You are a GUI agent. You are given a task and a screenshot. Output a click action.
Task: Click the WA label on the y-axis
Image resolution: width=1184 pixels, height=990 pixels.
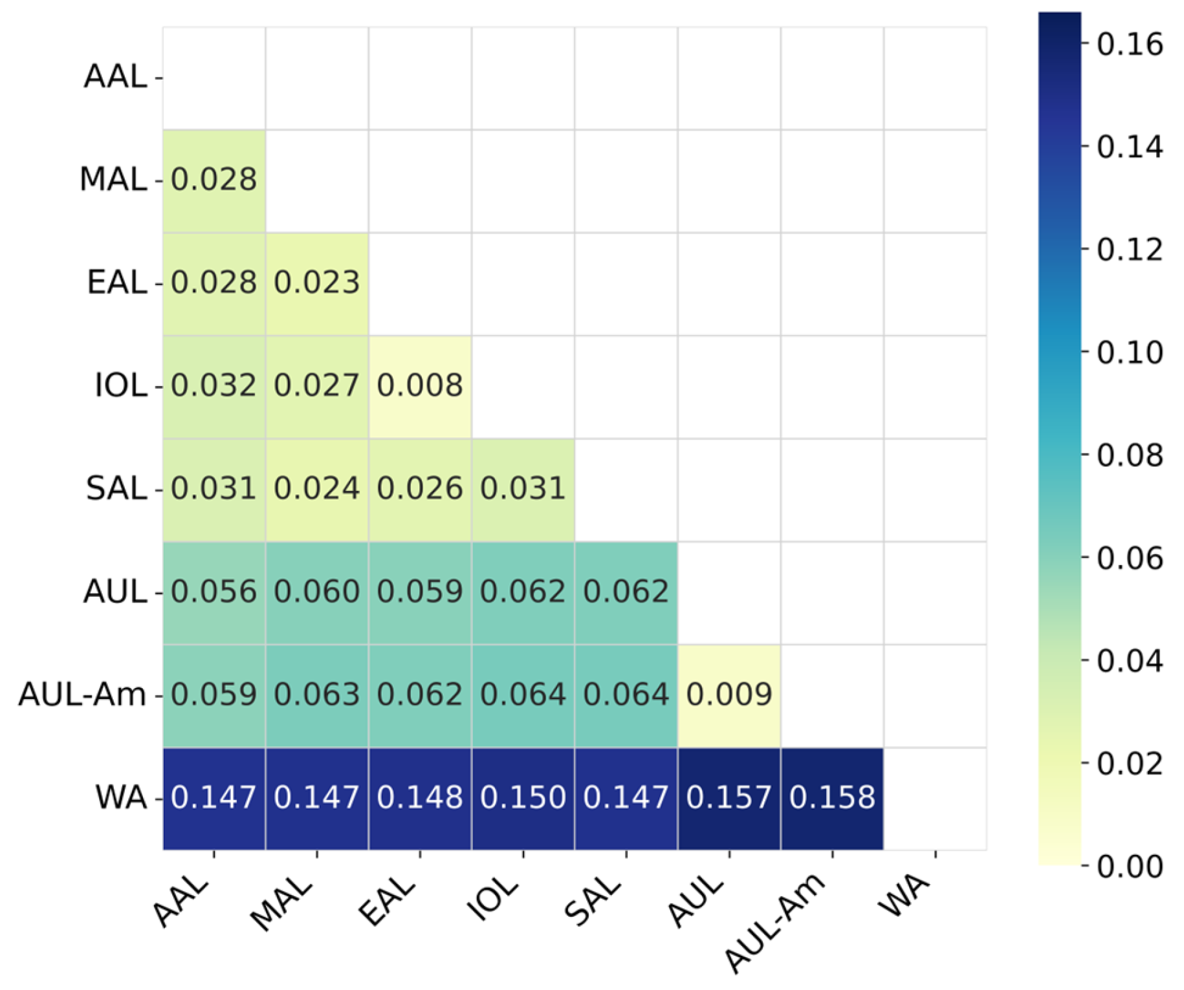pyautogui.click(x=121, y=798)
